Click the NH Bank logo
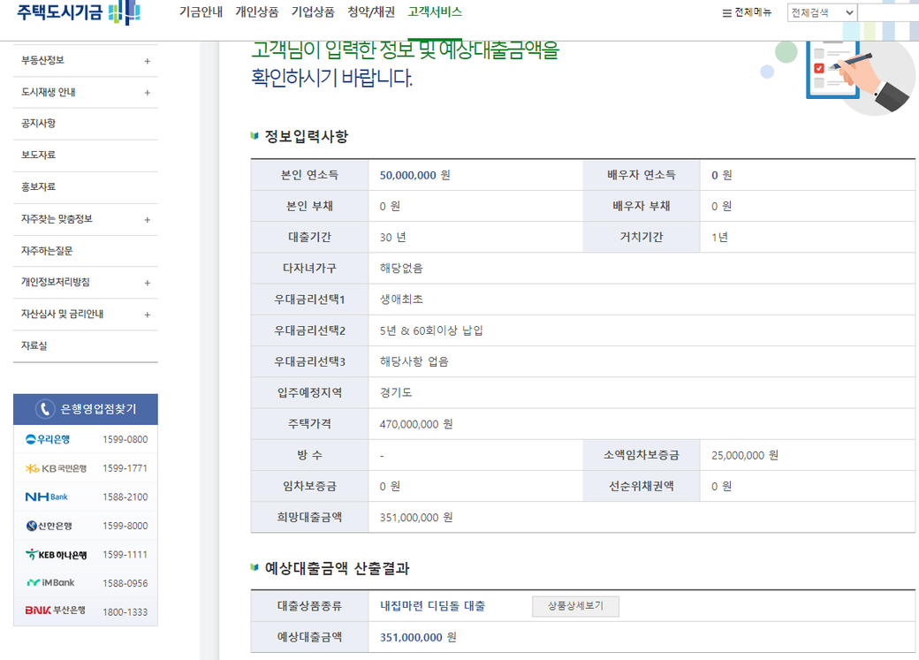The height and width of the screenshot is (660, 919). [47, 497]
